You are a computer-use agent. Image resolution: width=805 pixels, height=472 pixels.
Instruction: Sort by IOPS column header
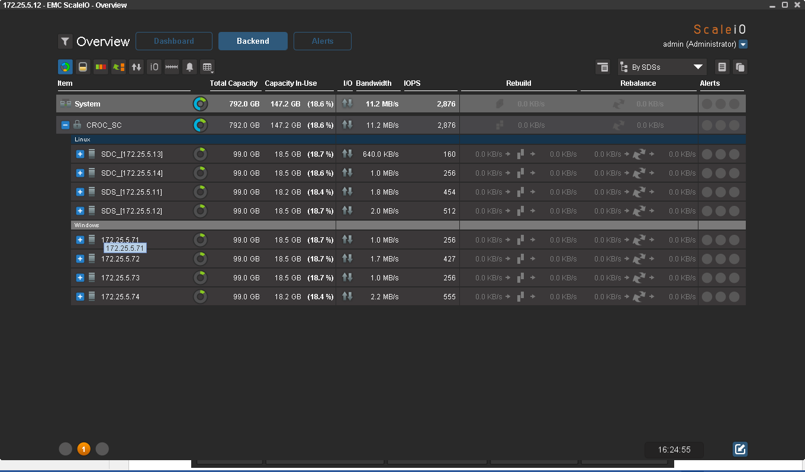[x=412, y=83]
